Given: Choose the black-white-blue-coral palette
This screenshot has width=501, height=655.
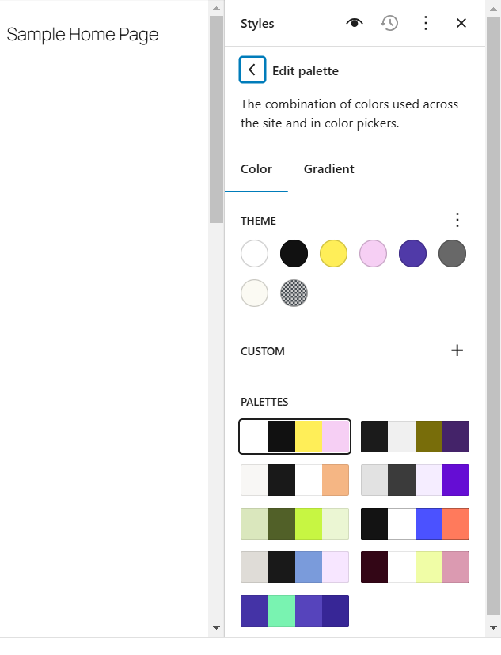Looking at the screenshot, I should coord(415,524).
